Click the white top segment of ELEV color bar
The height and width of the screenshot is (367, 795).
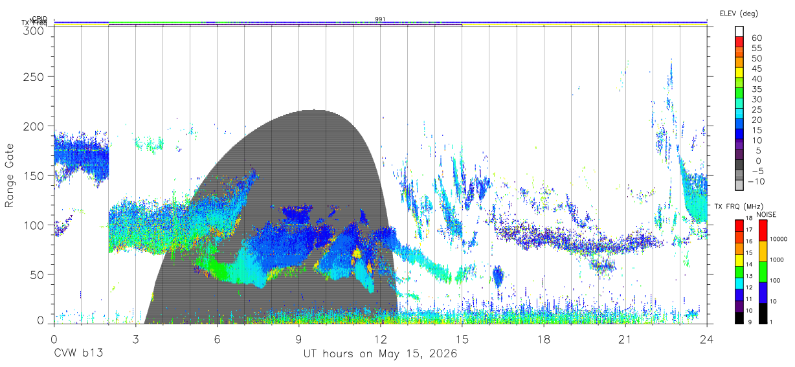[x=739, y=31]
